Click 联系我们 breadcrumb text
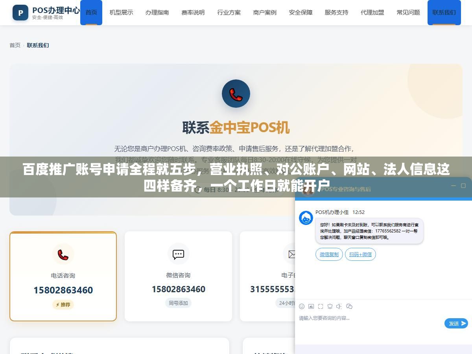This screenshot has width=472, height=354. point(38,45)
